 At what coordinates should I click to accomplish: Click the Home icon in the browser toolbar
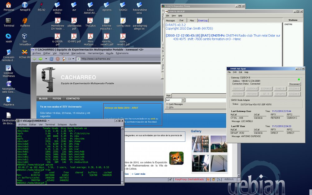[x=64, y=59]
